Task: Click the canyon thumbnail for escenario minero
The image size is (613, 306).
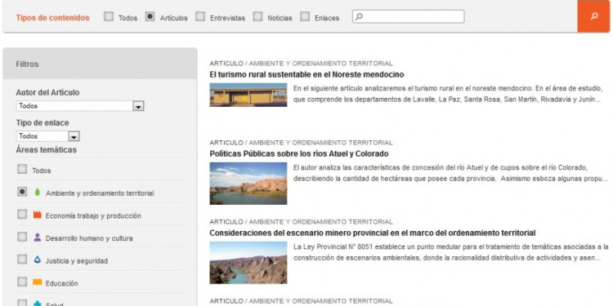Action: tap(248, 263)
